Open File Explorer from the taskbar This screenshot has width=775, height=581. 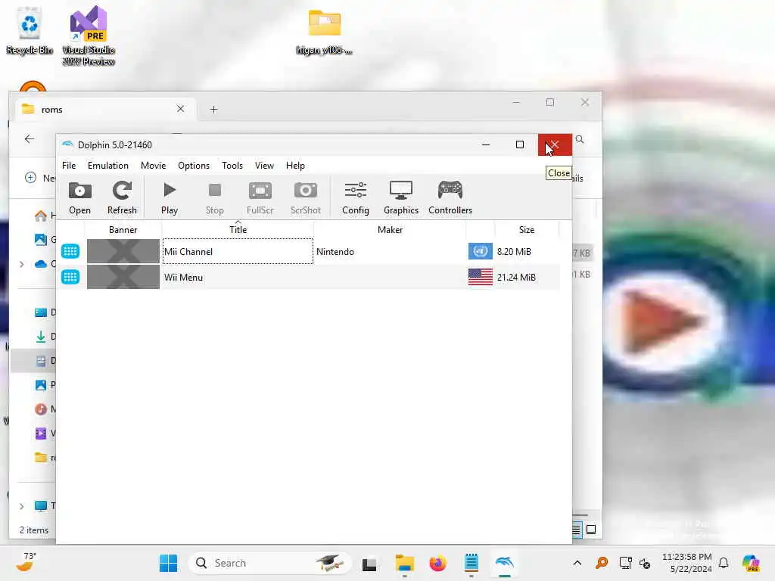[404, 563]
